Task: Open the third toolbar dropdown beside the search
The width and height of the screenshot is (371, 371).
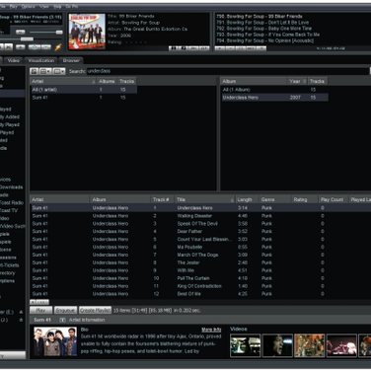Action: 59,71
